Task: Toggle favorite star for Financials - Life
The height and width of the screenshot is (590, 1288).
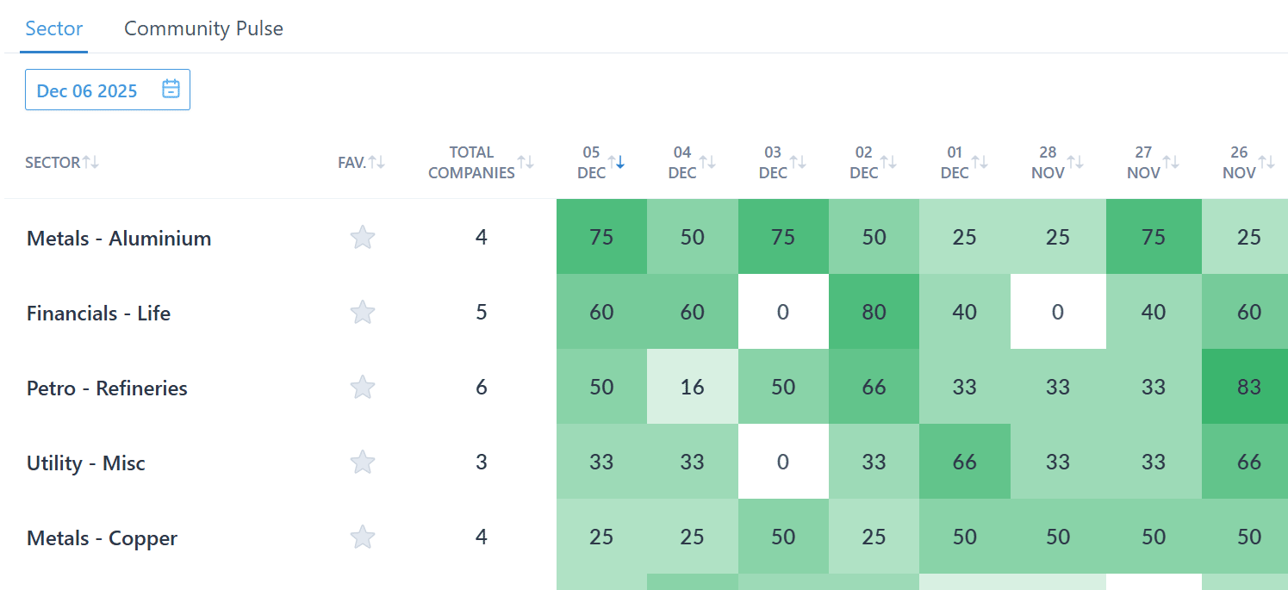Action: point(363,313)
